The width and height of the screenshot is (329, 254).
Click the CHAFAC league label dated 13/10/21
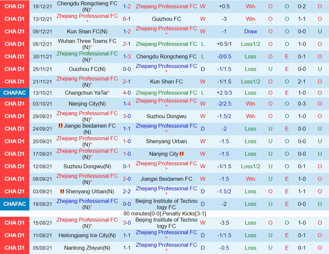click(15, 93)
